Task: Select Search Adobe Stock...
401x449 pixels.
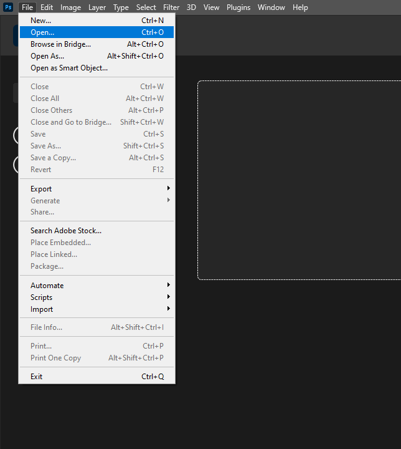Action: 97,231
